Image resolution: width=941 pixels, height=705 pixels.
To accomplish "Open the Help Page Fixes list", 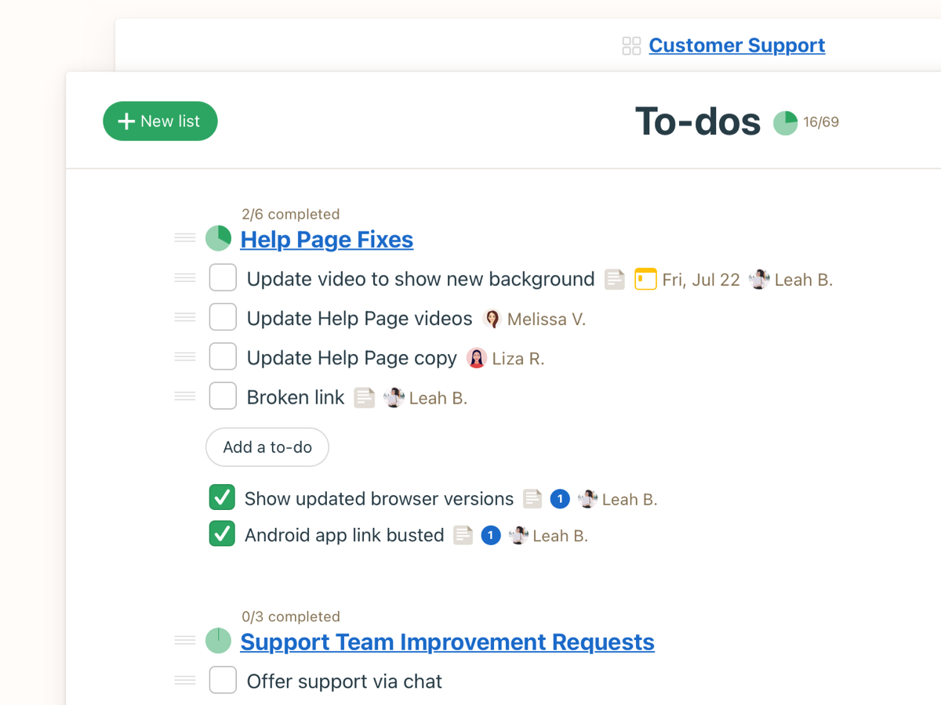I will (326, 240).
